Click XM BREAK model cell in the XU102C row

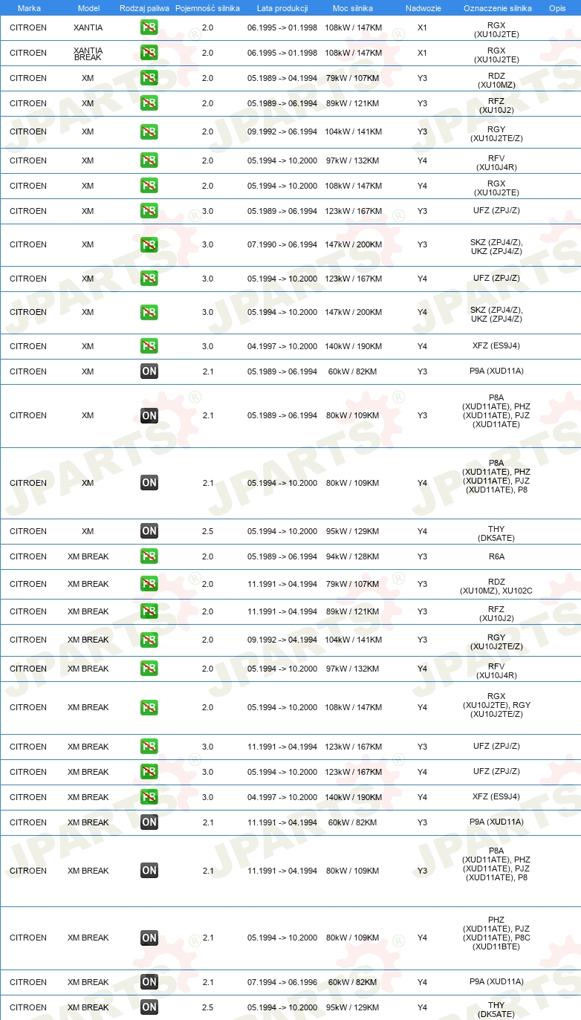coord(88,584)
